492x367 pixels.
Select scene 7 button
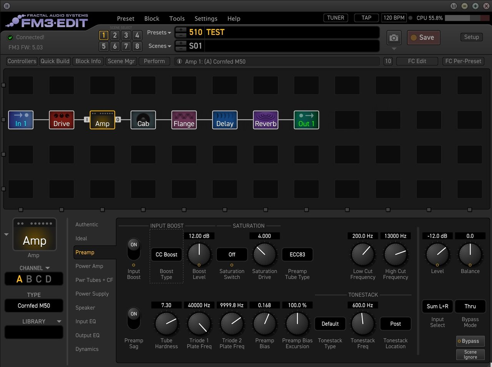click(x=126, y=46)
